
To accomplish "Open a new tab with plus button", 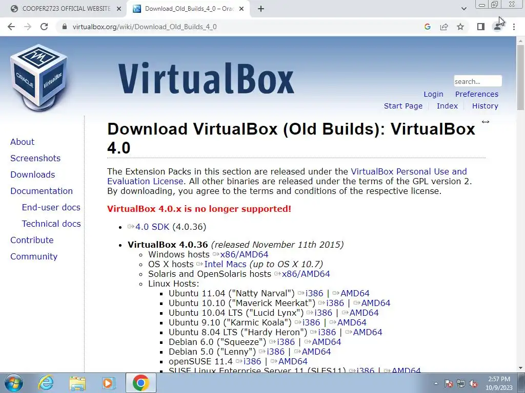I will (261, 9).
